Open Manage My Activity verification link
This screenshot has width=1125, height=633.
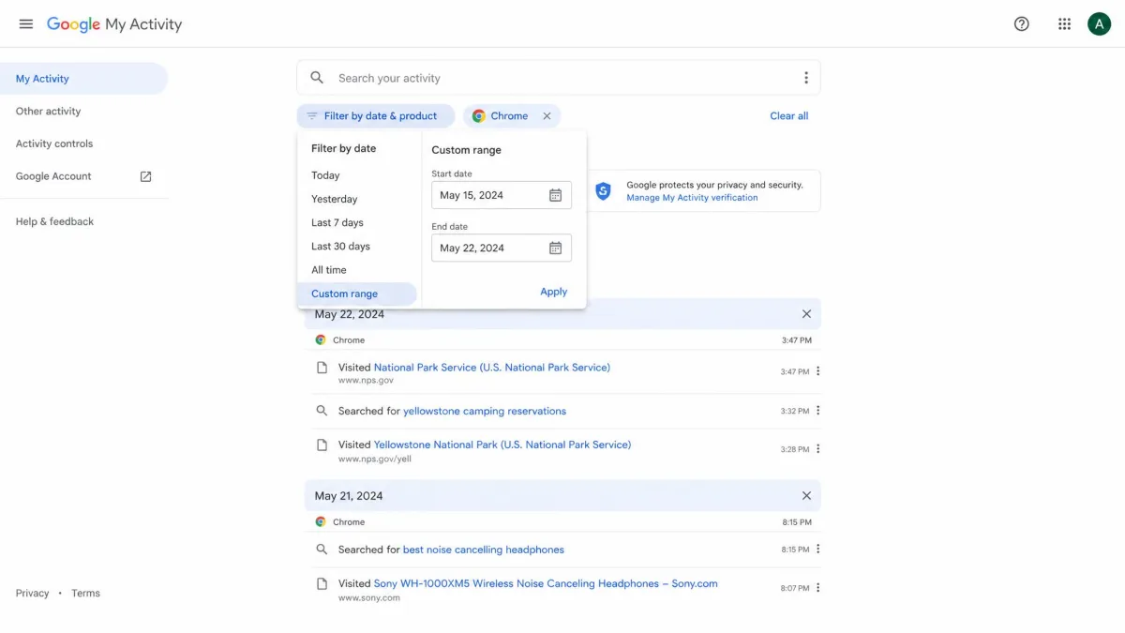[692, 198]
